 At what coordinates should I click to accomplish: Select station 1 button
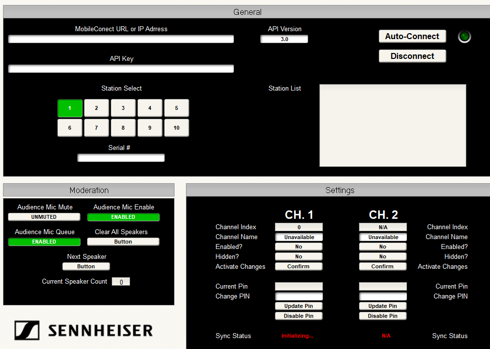(x=70, y=108)
